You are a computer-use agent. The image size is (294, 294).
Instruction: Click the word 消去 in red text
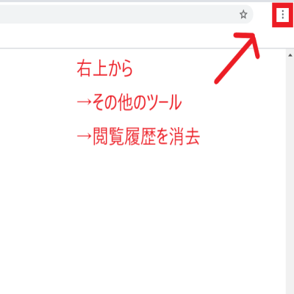click(184, 136)
